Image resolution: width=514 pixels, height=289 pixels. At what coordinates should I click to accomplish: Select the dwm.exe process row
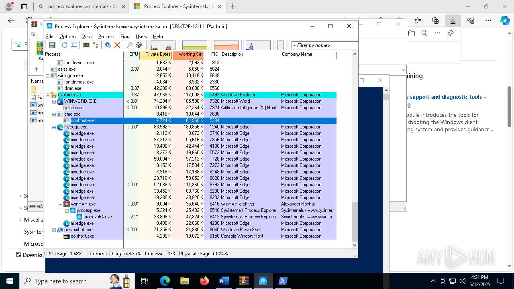coord(190,88)
